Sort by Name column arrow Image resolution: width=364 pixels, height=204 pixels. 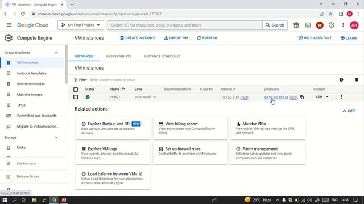point(123,89)
